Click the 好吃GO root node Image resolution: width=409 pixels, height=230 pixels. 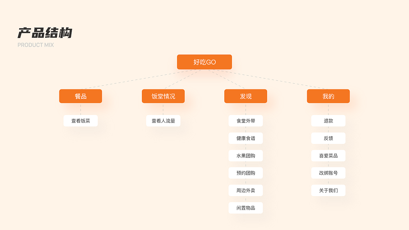(x=204, y=62)
